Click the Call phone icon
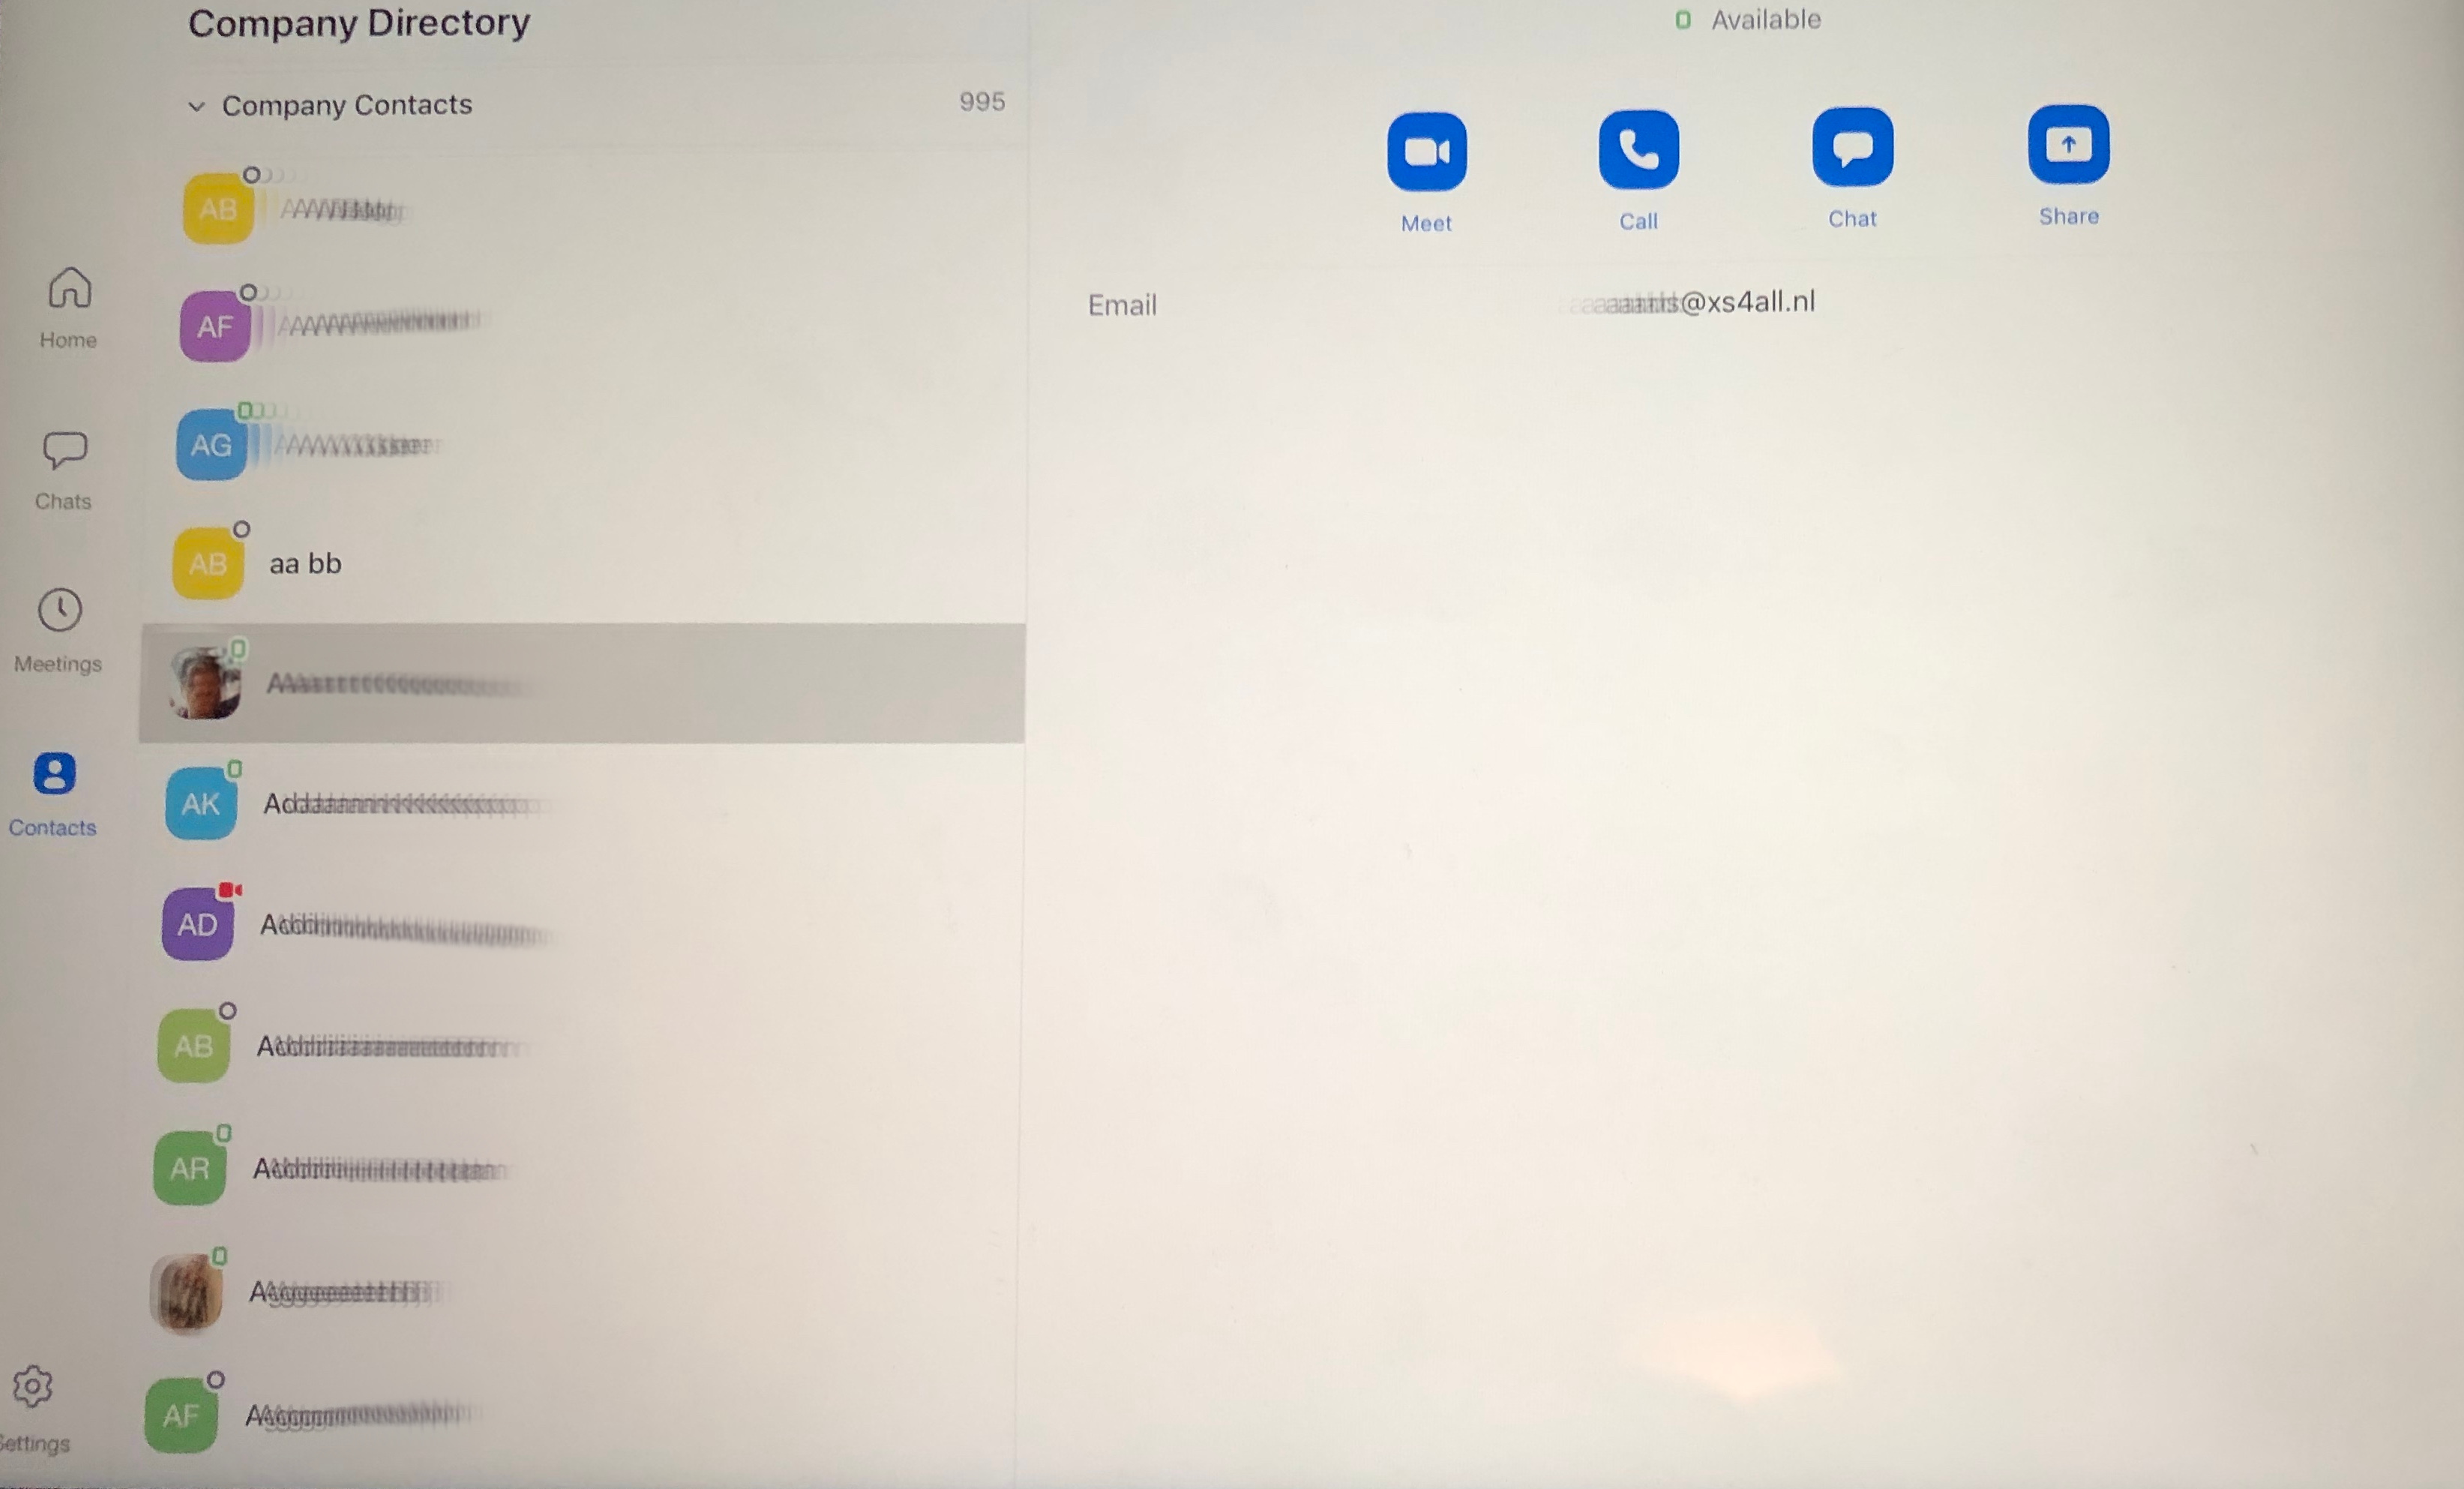 (1637, 146)
